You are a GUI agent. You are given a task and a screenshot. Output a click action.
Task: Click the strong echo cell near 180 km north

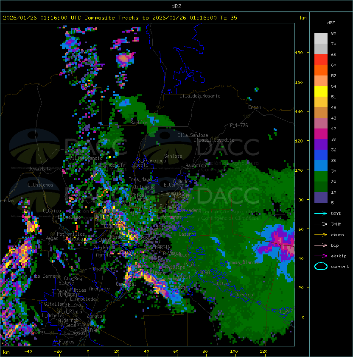[125, 59]
